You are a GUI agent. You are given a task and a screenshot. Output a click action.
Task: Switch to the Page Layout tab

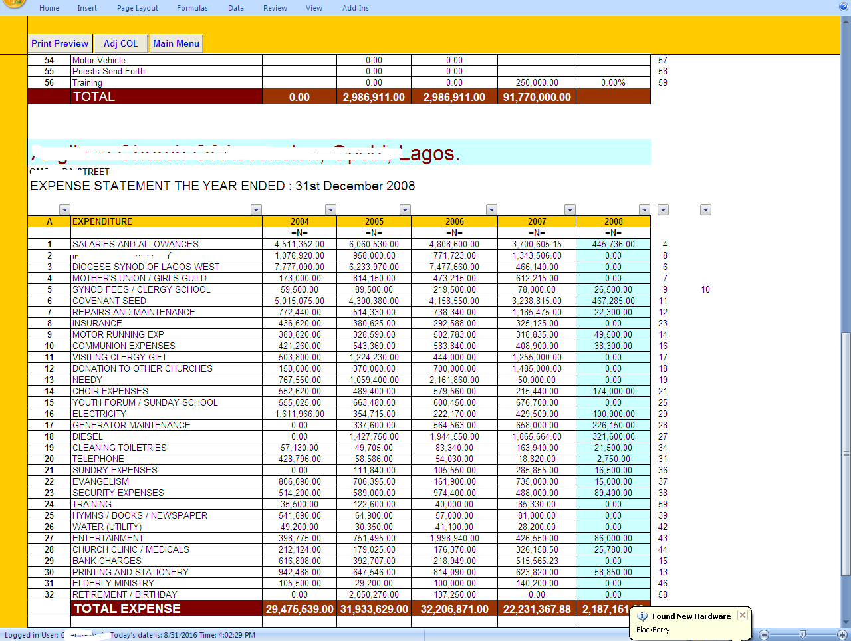coord(138,8)
